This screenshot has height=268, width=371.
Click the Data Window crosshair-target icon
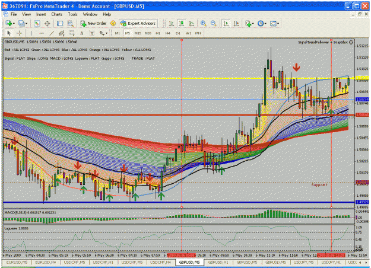pyautogui.click(x=47, y=23)
